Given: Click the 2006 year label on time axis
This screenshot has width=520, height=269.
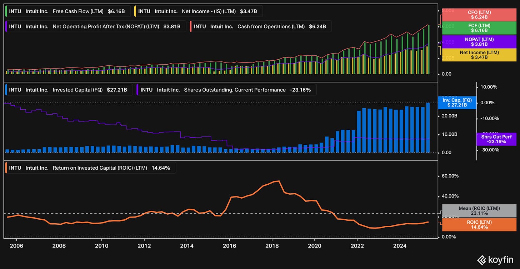Looking at the screenshot, I should [x=16, y=246].
